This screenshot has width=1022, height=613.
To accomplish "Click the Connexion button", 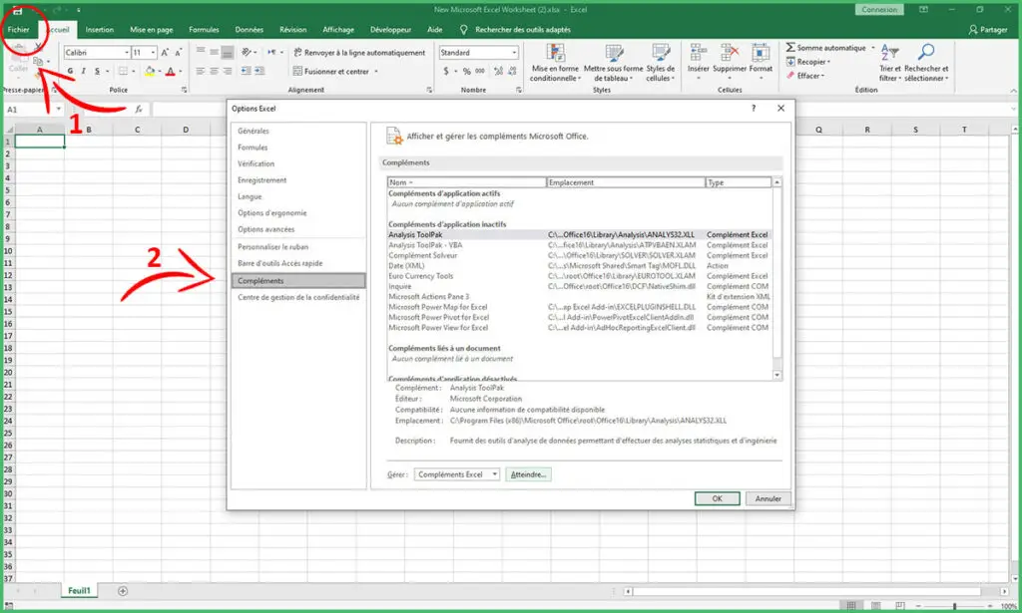I will [879, 10].
